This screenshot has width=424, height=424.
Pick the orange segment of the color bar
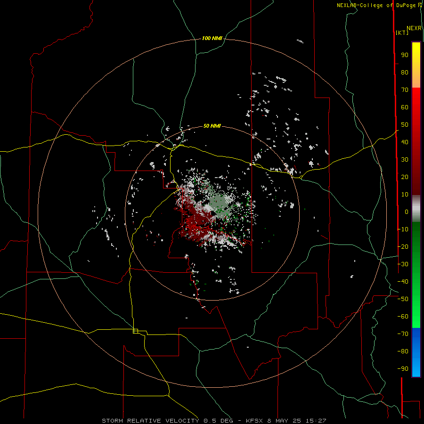416,80
